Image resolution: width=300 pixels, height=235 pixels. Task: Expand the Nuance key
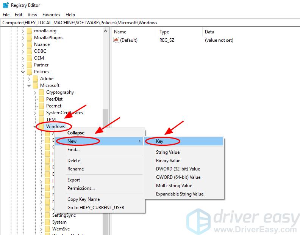click(23, 45)
